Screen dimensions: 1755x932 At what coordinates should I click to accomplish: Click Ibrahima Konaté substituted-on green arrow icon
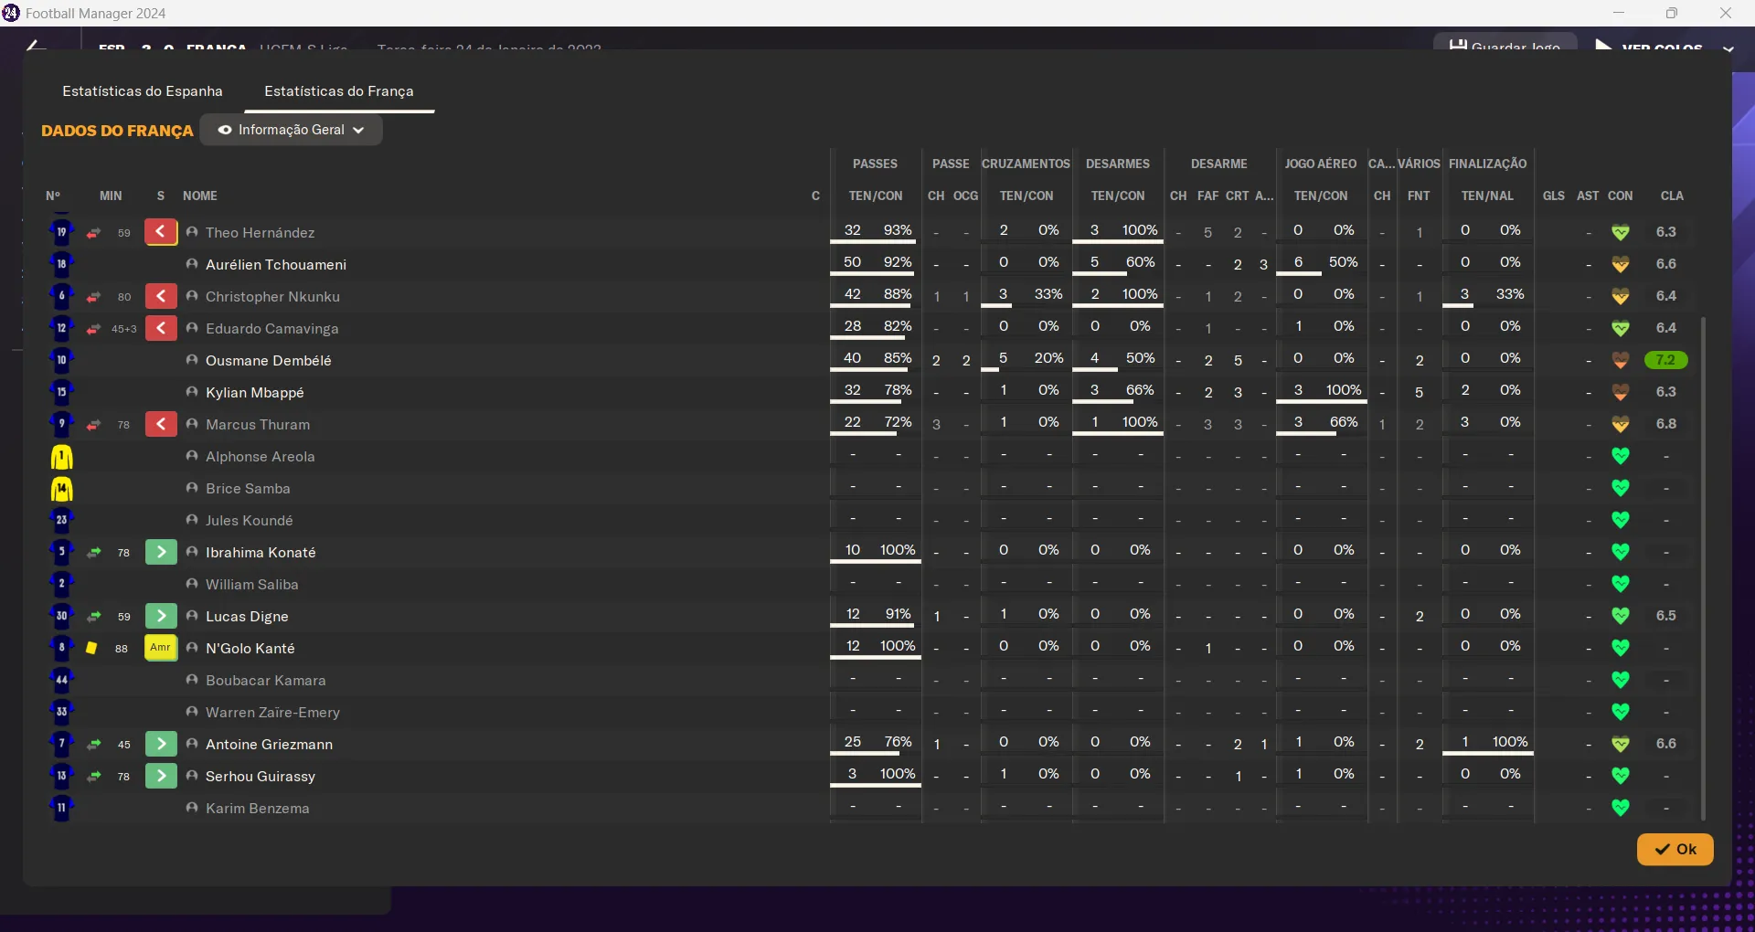[161, 552]
